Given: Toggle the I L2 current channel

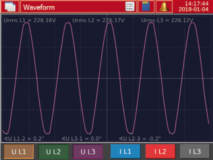Looking at the screenshot, I should (x=160, y=151).
